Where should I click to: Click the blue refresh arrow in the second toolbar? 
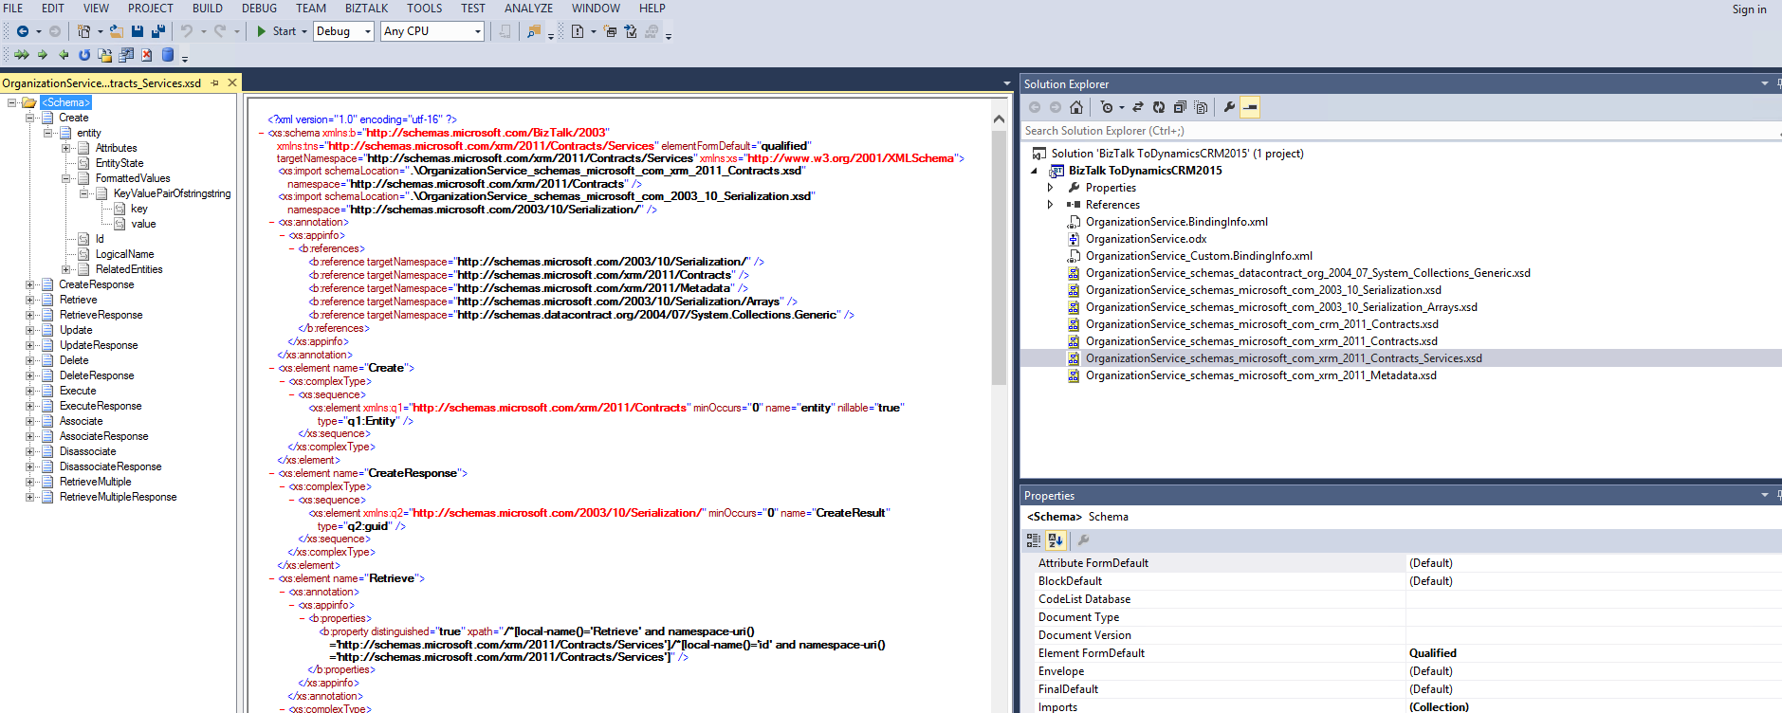click(84, 55)
